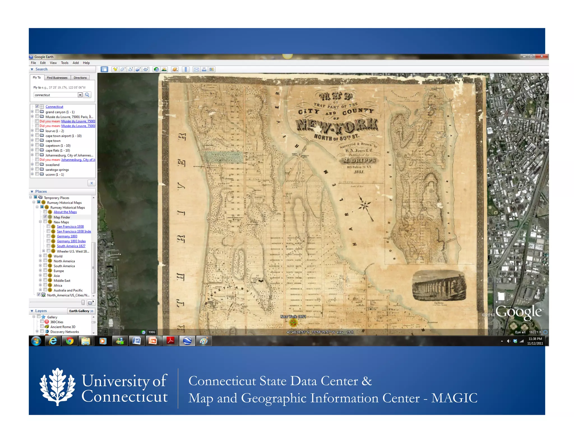
Task: Add a placemark with the pushpin icon
Action: (115, 69)
